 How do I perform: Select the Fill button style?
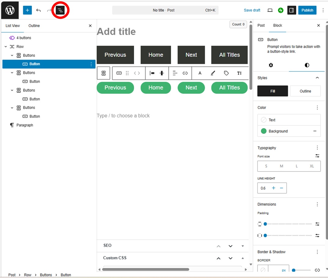pos(272,91)
